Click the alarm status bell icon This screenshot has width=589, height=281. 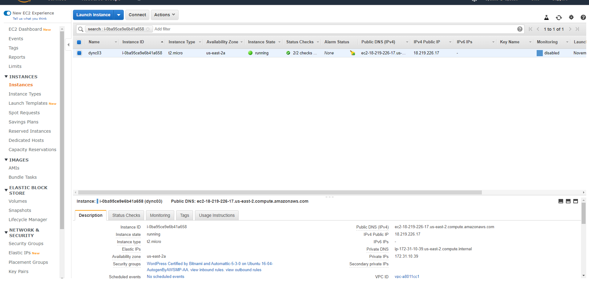coord(353,53)
